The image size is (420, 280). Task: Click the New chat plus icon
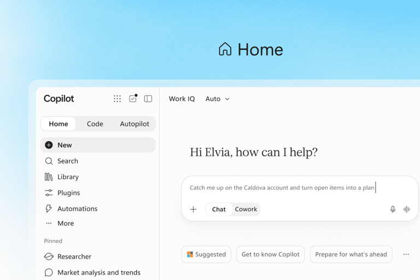pos(49,145)
